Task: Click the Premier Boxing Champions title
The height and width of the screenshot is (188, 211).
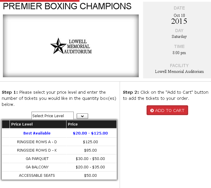Action: (67, 6)
